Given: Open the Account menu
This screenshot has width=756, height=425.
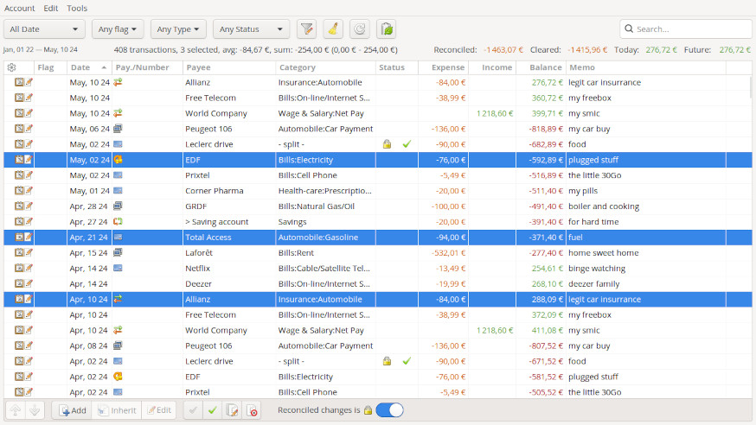Looking at the screenshot, I should click(x=19, y=8).
